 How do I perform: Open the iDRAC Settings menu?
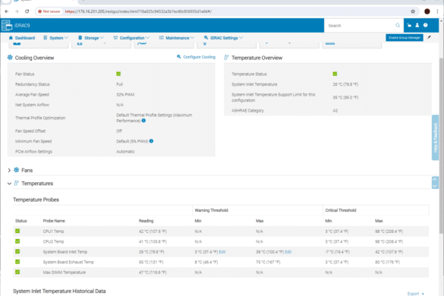pyautogui.click(x=223, y=38)
